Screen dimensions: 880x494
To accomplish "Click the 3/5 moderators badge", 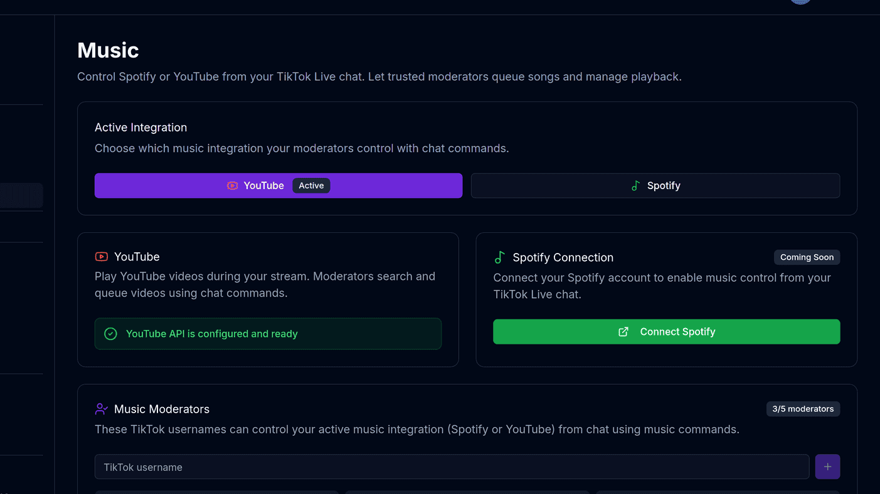I will (x=803, y=409).
